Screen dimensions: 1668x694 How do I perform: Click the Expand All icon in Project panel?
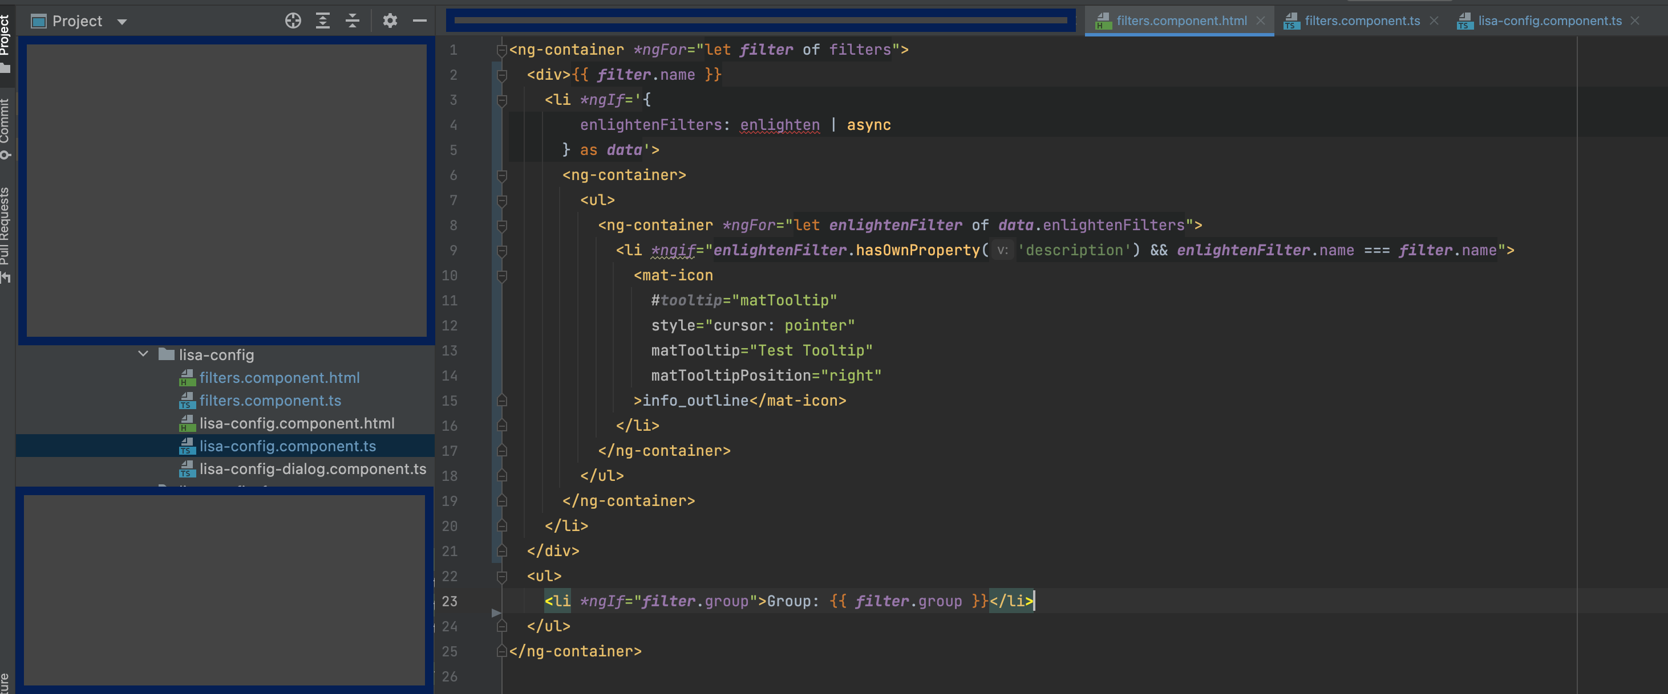[x=322, y=21]
